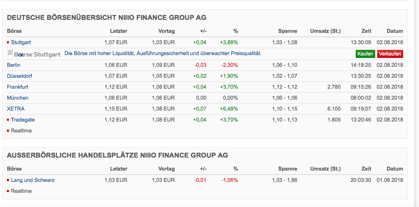Click the München exchange link
The image size is (419, 207).
(x=17, y=98)
